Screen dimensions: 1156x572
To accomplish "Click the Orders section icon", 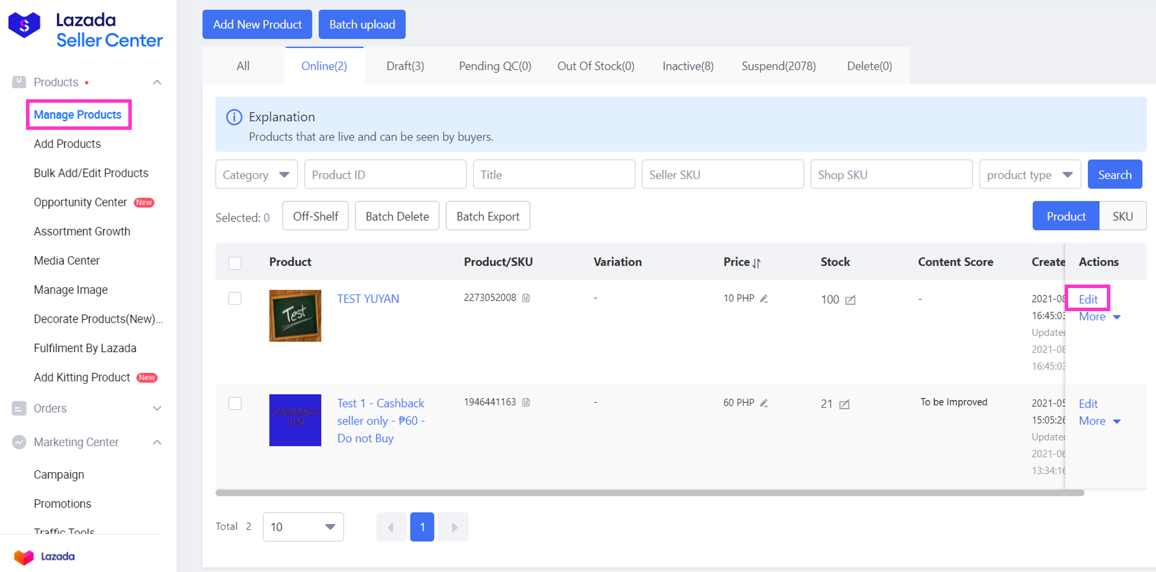I will click(19, 408).
